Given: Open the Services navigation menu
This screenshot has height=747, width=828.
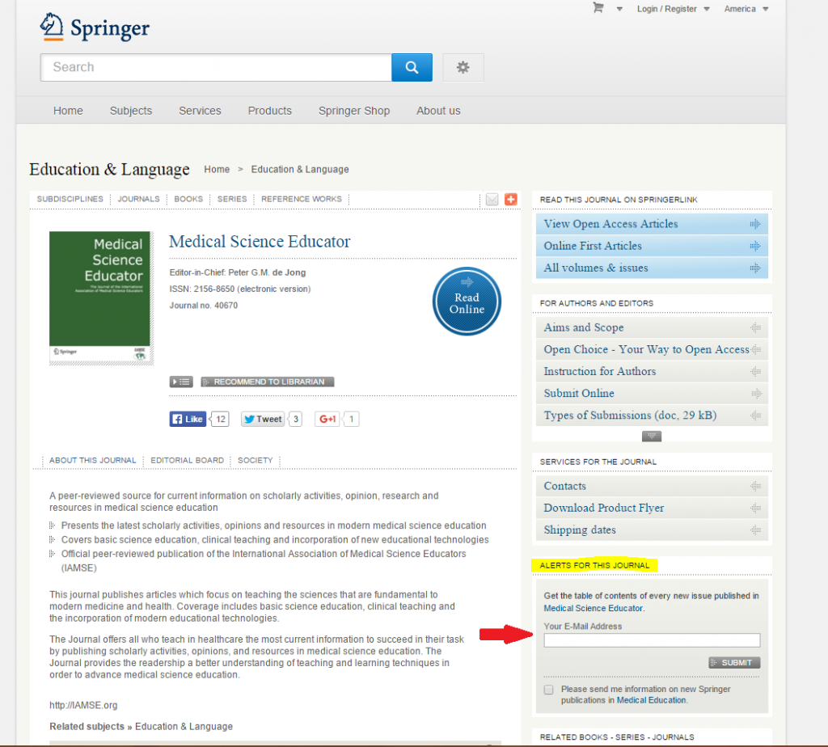Looking at the screenshot, I should (200, 111).
